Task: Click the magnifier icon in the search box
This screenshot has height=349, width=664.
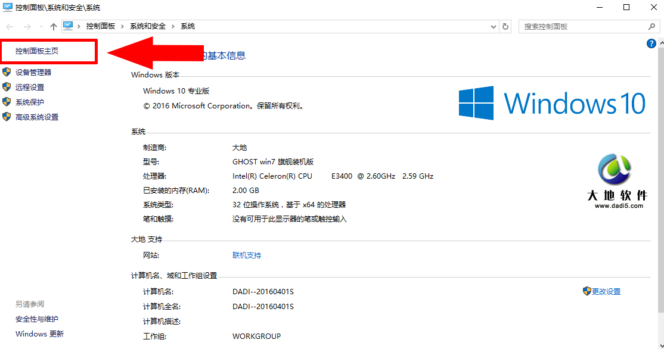Action: [651, 27]
